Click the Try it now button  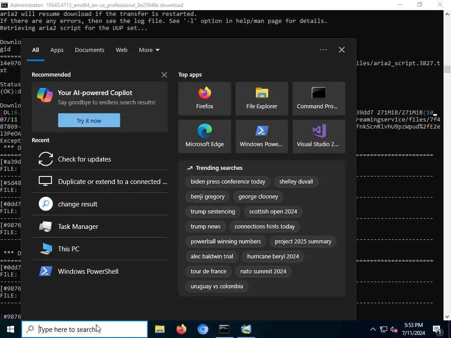click(89, 121)
